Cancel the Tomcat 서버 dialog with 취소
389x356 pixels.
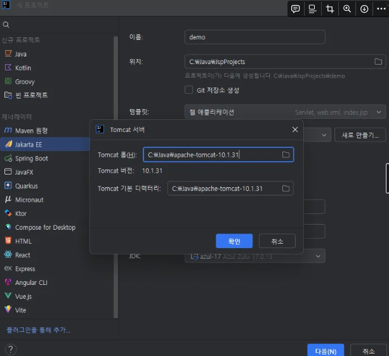(277, 241)
